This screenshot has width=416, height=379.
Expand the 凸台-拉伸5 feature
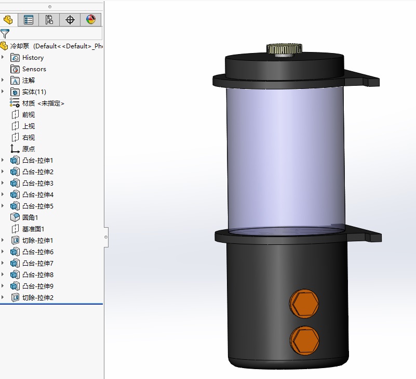[x=3, y=205]
